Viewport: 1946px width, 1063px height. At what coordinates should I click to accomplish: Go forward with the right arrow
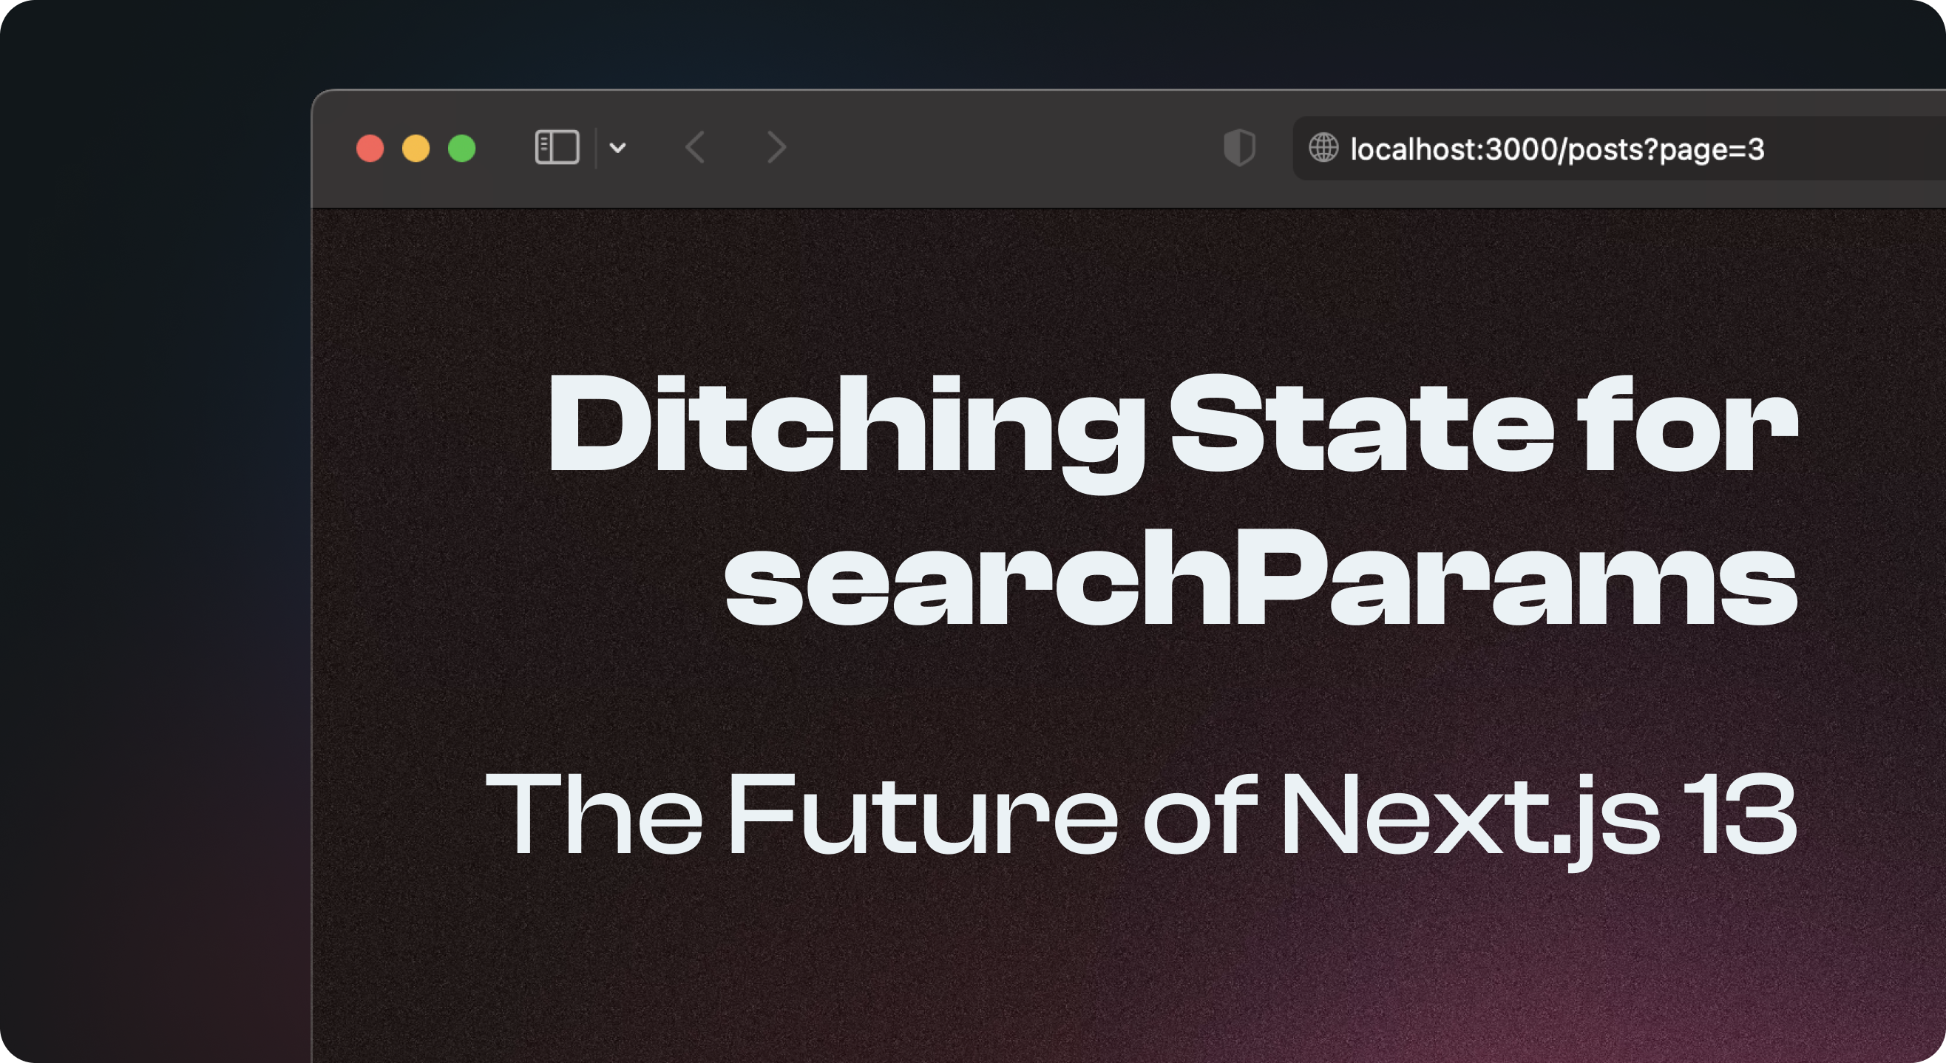tap(776, 147)
